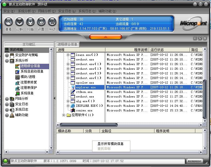
Task: Collapse the info panel with the orange bar
Action: [x=106, y=37]
